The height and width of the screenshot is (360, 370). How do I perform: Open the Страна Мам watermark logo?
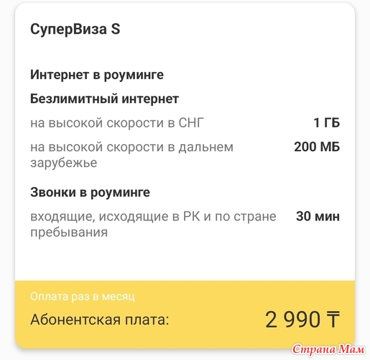tap(328, 349)
